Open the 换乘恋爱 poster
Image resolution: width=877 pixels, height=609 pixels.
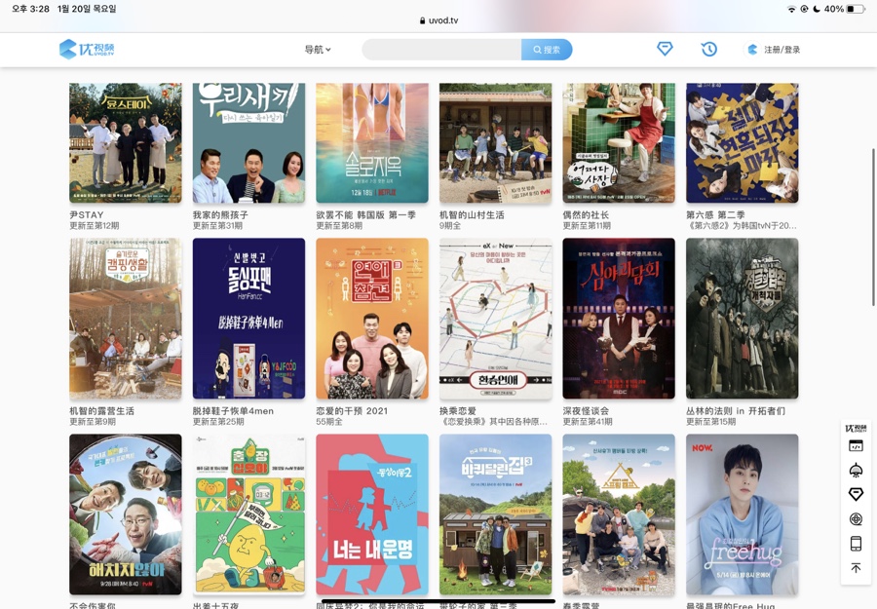click(x=496, y=319)
